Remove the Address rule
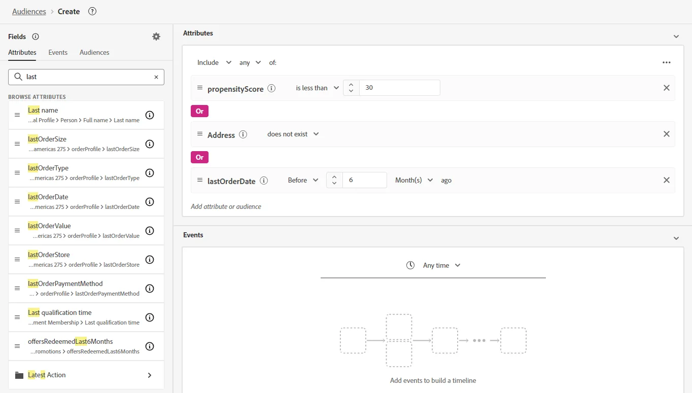The image size is (692, 393). (667, 134)
